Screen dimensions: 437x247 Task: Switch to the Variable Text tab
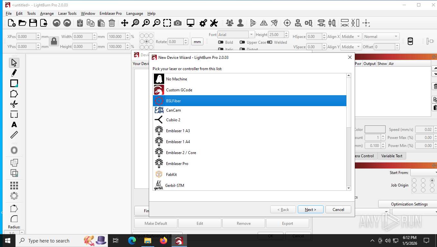(392, 156)
